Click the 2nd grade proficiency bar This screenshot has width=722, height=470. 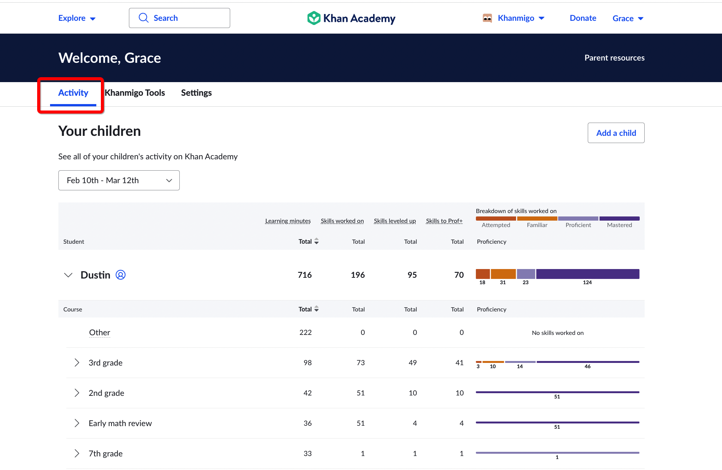pyautogui.click(x=557, y=392)
